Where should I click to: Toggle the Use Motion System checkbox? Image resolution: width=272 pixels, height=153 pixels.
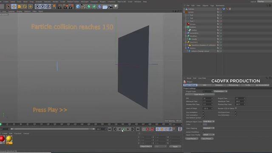coord(203,118)
